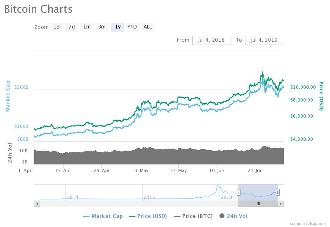Screen dimensions: 330x227
Task: Select the YTD zoom range
Action: tap(132, 27)
